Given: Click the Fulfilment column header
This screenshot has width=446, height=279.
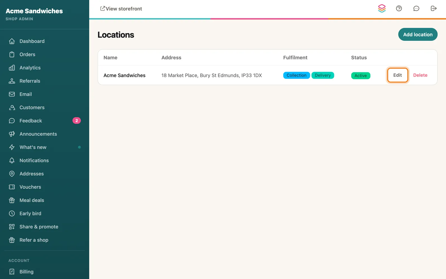Looking at the screenshot, I should click(295, 57).
